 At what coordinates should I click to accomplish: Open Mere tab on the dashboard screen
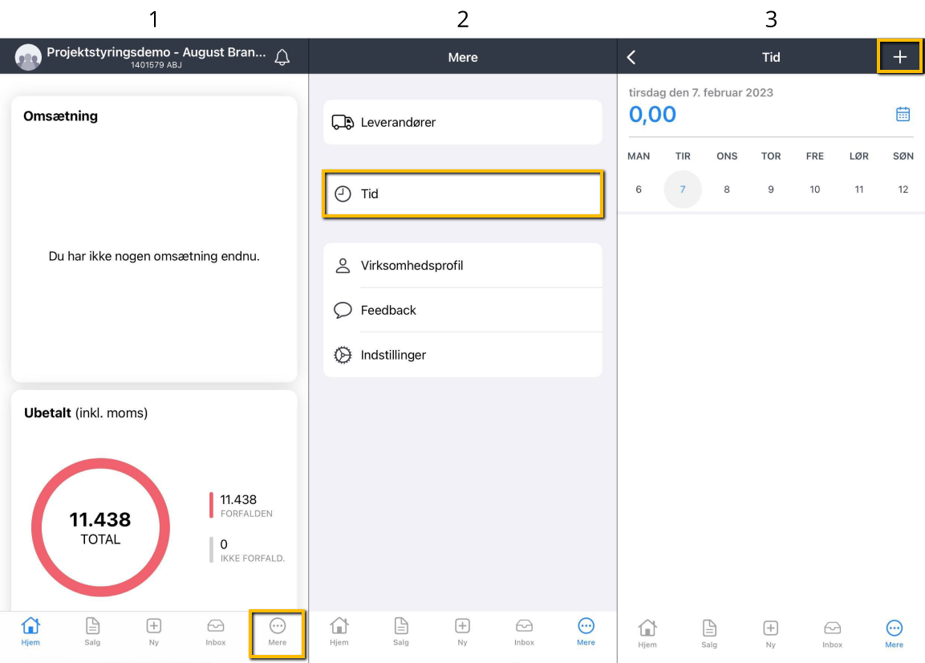point(278,631)
